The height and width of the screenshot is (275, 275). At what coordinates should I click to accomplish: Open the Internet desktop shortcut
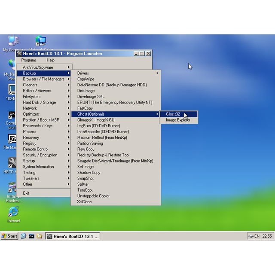(13, 212)
